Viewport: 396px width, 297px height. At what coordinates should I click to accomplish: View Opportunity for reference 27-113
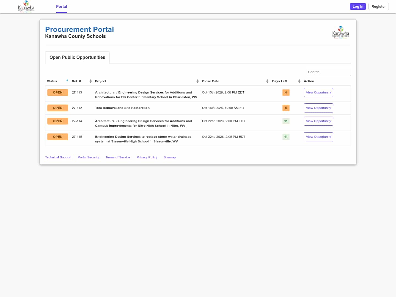318,93
